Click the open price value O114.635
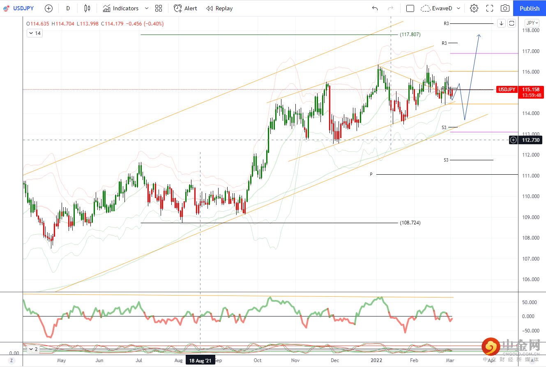This screenshot has height=367, width=546. pos(37,24)
